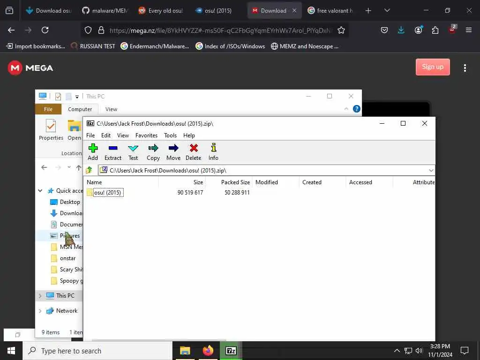Image resolution: width=480 pixels, height=360 pixels.
Task: Switch to Computer ribbon tab
Action: pos(80,109)
